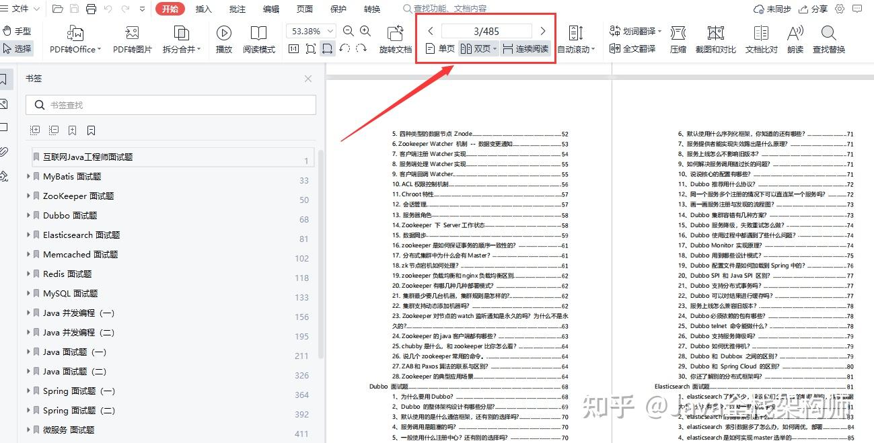Open the 转换 tab
This screenshot has height=443, width=874.
click(372, 9)
